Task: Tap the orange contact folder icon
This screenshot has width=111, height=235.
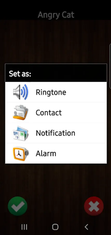Action: click(21, 112)
